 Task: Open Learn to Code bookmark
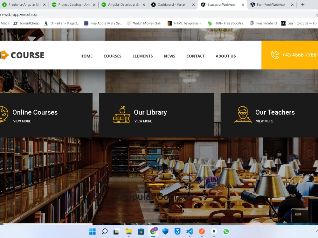tap(299, 23)
